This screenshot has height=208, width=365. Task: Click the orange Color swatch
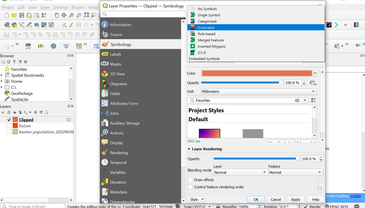click(x=257, y=73)
